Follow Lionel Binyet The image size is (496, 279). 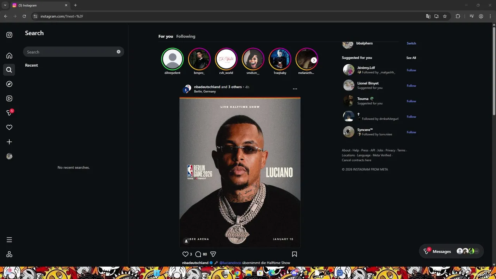pyautogui.click(x=411, y=86)
